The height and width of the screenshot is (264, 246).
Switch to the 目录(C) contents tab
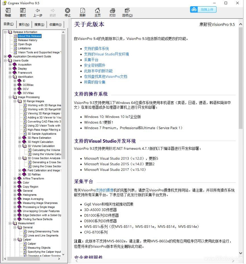9,24
